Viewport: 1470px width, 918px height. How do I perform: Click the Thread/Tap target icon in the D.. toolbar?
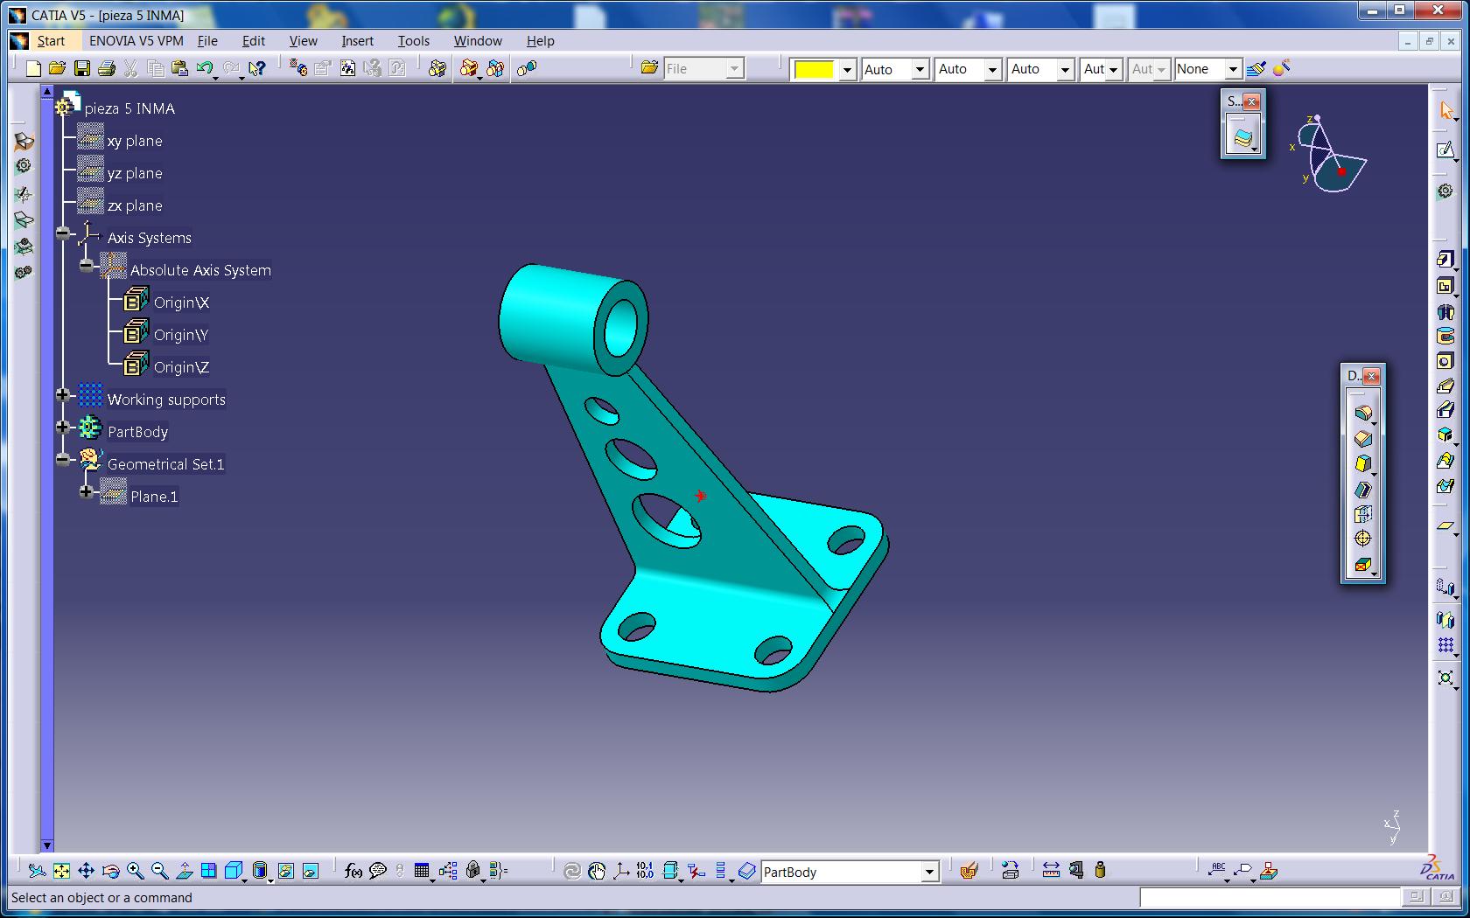point(1362,539)
